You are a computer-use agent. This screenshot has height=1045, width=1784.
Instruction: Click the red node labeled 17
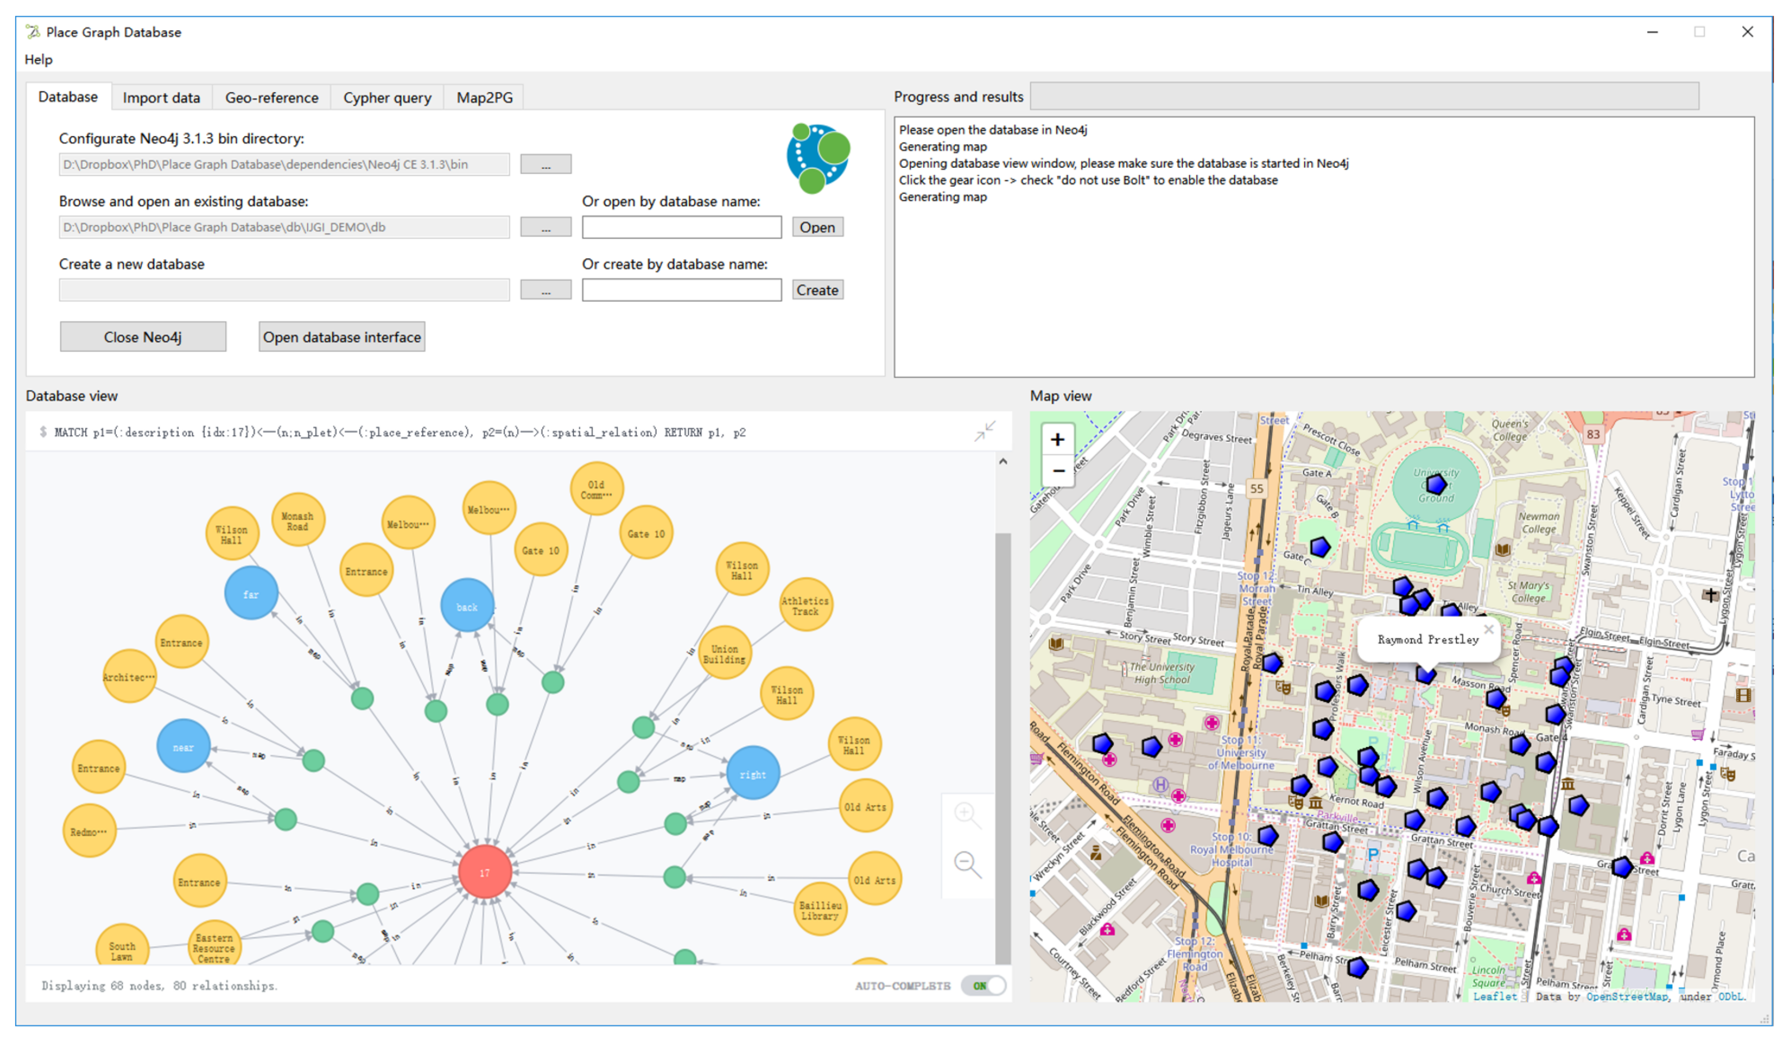click(485, 872)
